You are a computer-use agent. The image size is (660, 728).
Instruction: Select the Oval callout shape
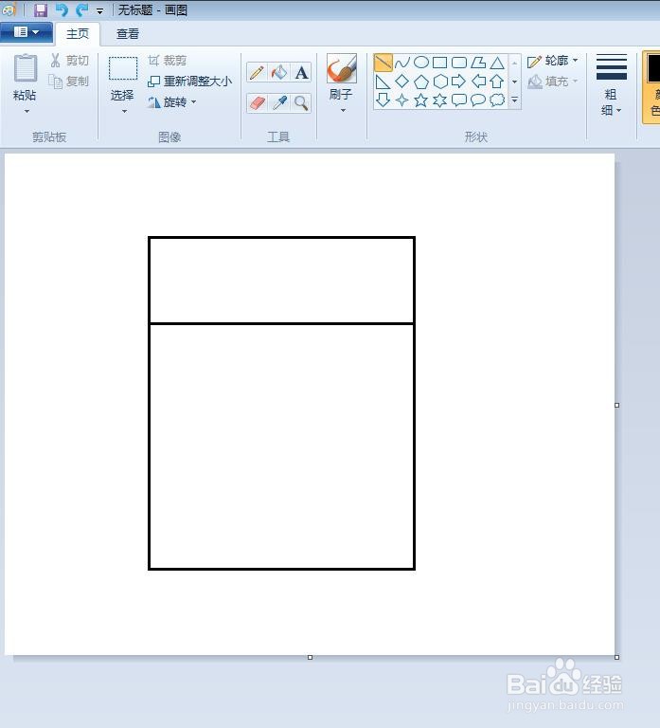(478, 100)
